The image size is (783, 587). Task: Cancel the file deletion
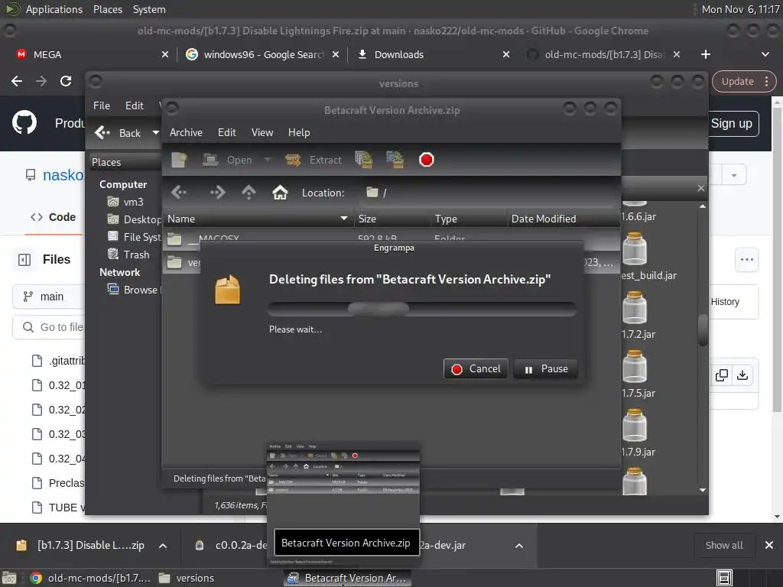[476, 369]
